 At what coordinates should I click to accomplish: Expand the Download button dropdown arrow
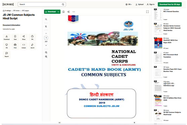58,12
